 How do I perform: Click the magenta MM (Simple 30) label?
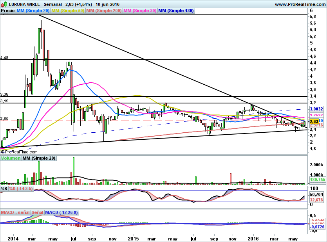[x=140, y=11]
